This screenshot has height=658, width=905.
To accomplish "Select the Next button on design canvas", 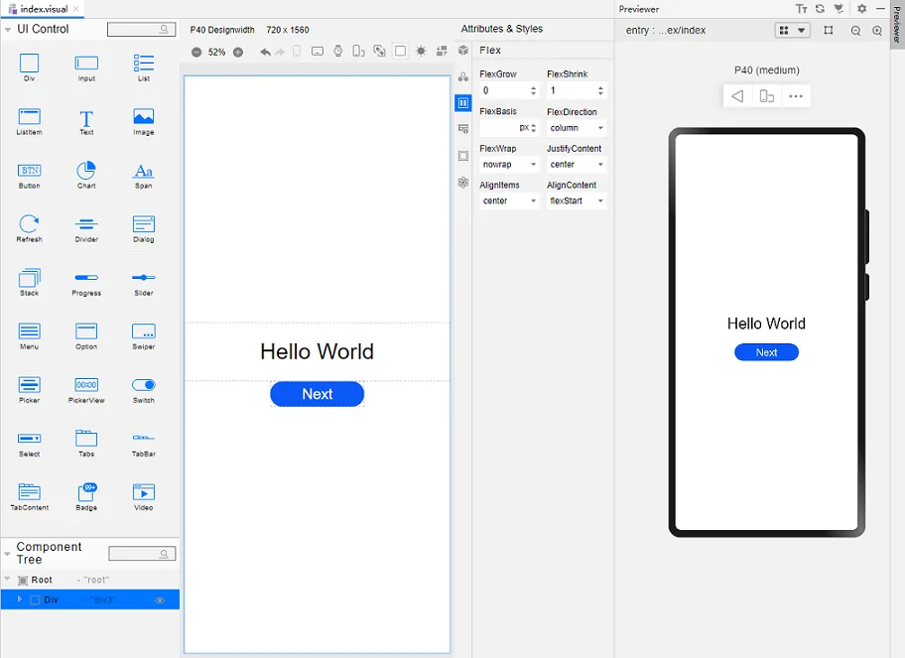I will [x=317, y=394].
